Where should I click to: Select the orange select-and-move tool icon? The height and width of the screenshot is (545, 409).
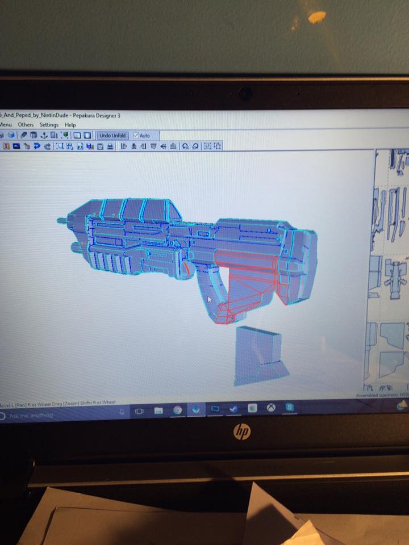point(6,146)
